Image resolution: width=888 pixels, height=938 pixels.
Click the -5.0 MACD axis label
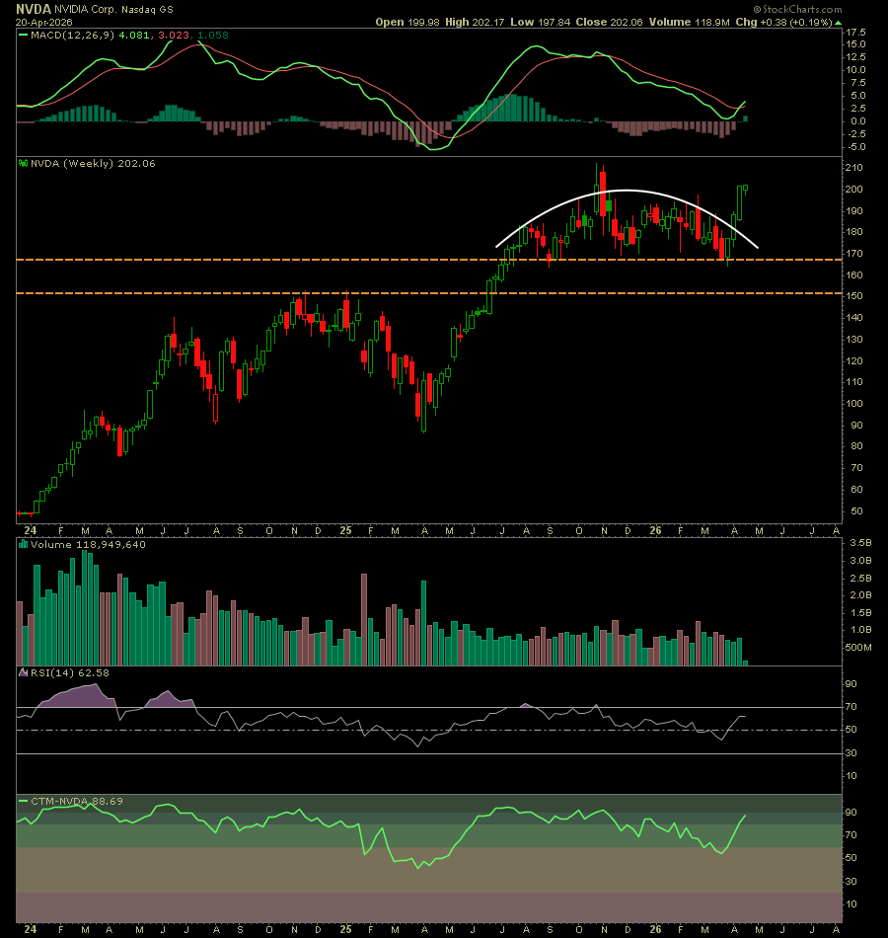[x=855, y=147]
